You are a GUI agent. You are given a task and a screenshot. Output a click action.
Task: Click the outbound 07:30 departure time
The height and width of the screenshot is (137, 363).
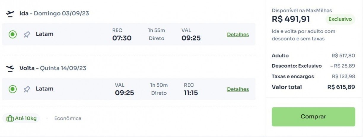[x=122, y=38]
